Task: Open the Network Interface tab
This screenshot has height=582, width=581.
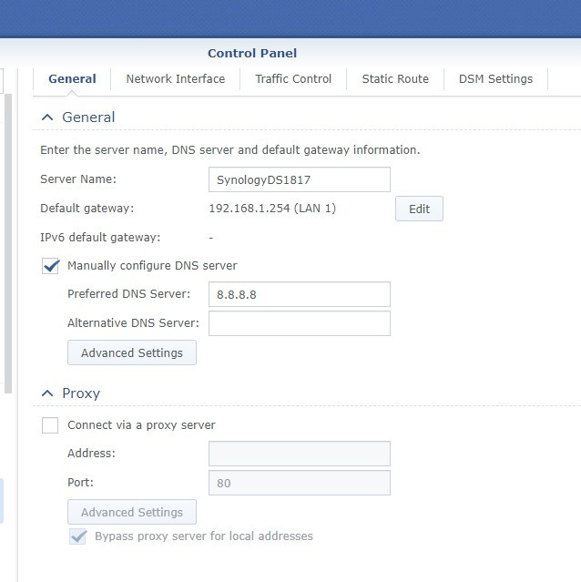Action: click(175, 79)
